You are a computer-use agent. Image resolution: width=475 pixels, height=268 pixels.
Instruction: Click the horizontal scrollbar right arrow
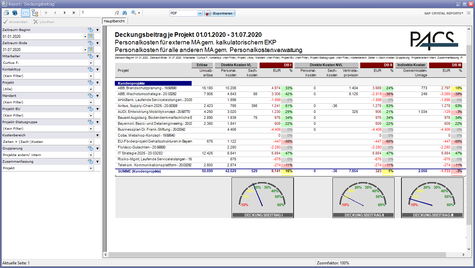click(x=464, y=255)
